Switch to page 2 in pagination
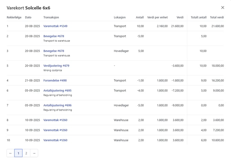Image resolution: width=231 pixels, height=164 pixels. [26, 153]
